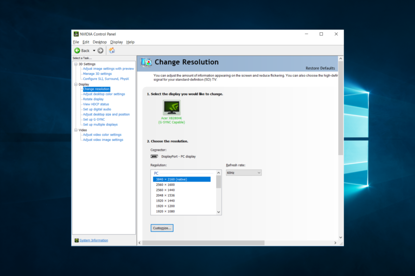Image resolution: width=415 pixels, height=276 pixels.
Task: Open Manage 3D settings
Action: tap(97, 74)
